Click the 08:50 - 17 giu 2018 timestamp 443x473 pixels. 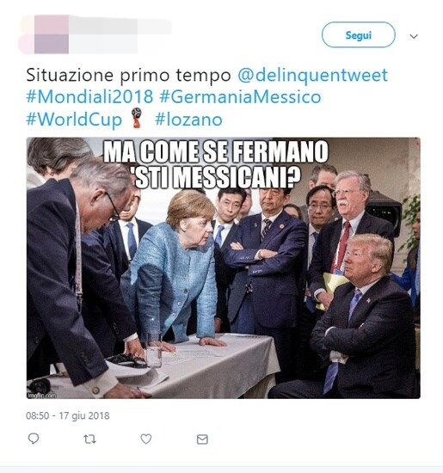coord(68,415)
